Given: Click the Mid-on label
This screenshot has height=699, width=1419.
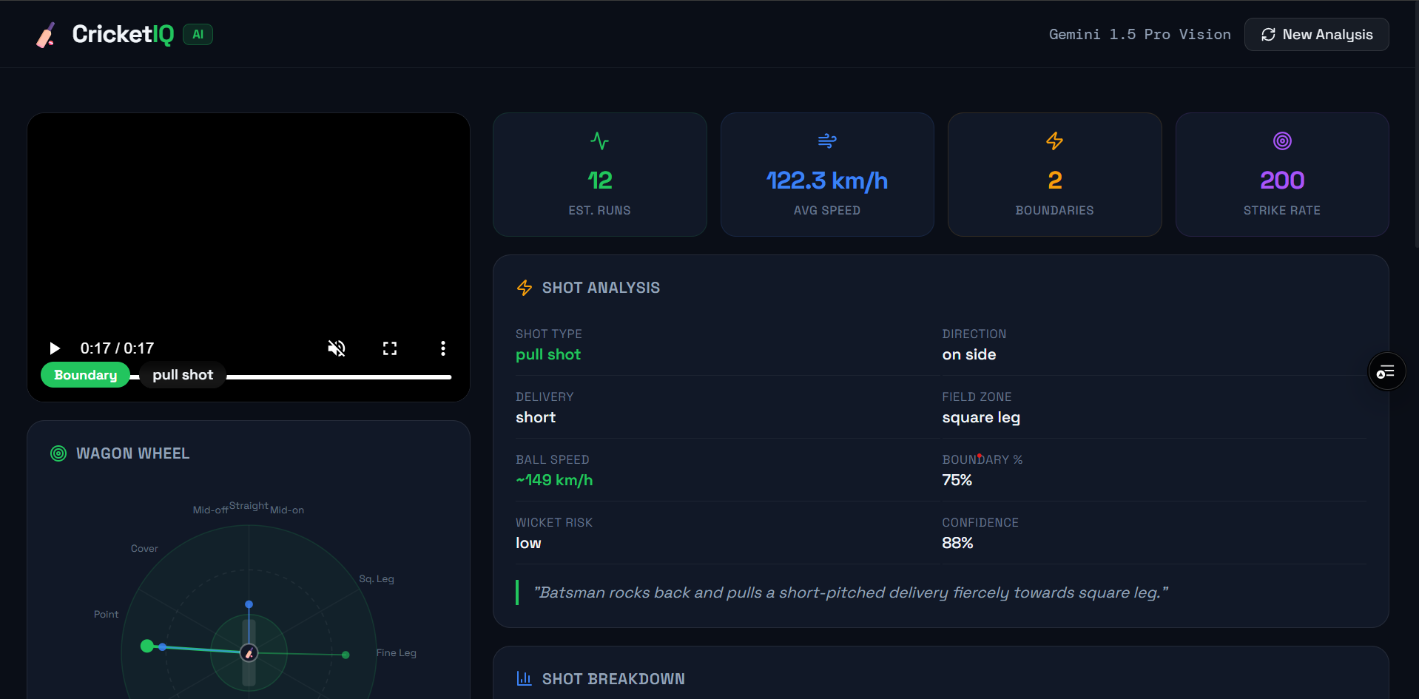Looking at the screenshot, I should pos(287,510).
